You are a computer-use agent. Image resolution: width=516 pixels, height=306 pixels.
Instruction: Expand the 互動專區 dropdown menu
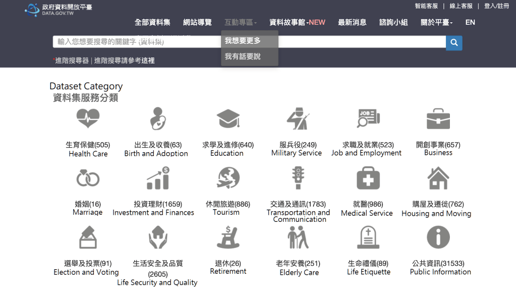click(x=240, y=23)
